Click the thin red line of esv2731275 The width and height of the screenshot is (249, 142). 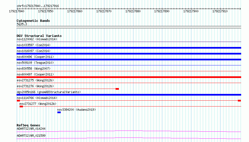[x=129, y=83]
